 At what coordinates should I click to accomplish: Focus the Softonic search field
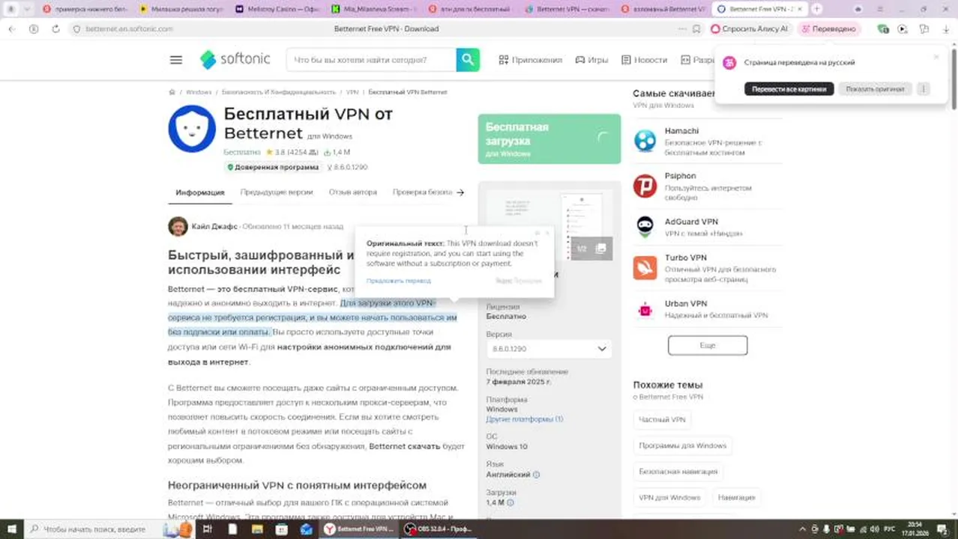click(x=371, y=60)
